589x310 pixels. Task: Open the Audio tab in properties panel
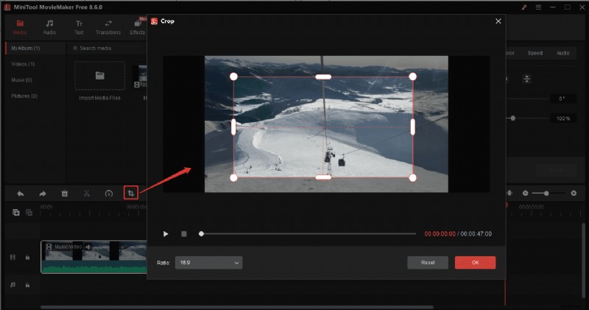[562, 53]
